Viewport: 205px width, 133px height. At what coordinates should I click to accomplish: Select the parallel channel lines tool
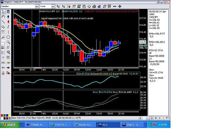(x=3, y=27)
